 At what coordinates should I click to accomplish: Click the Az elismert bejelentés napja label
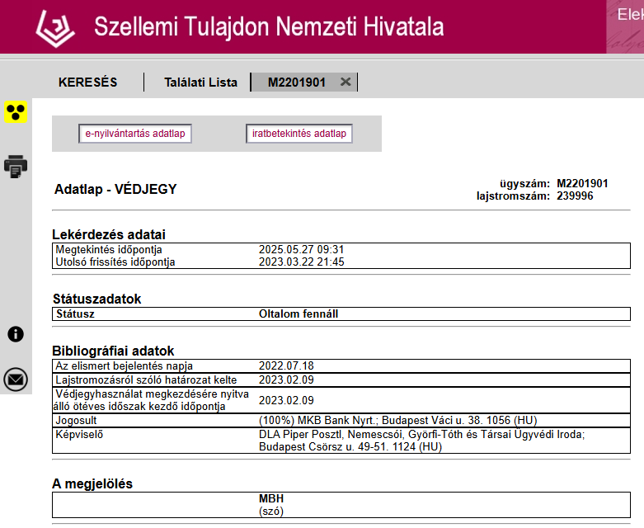pos(124,365)
